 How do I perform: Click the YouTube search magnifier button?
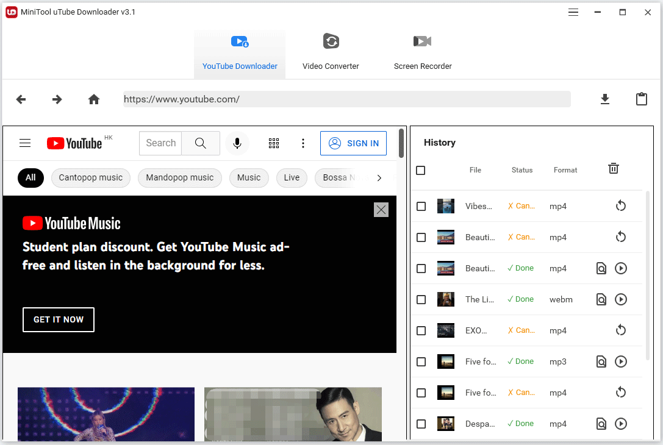(x=201, y=143)
